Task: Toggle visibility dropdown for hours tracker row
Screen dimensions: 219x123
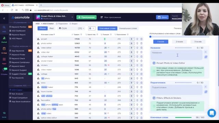Action: 132,92
